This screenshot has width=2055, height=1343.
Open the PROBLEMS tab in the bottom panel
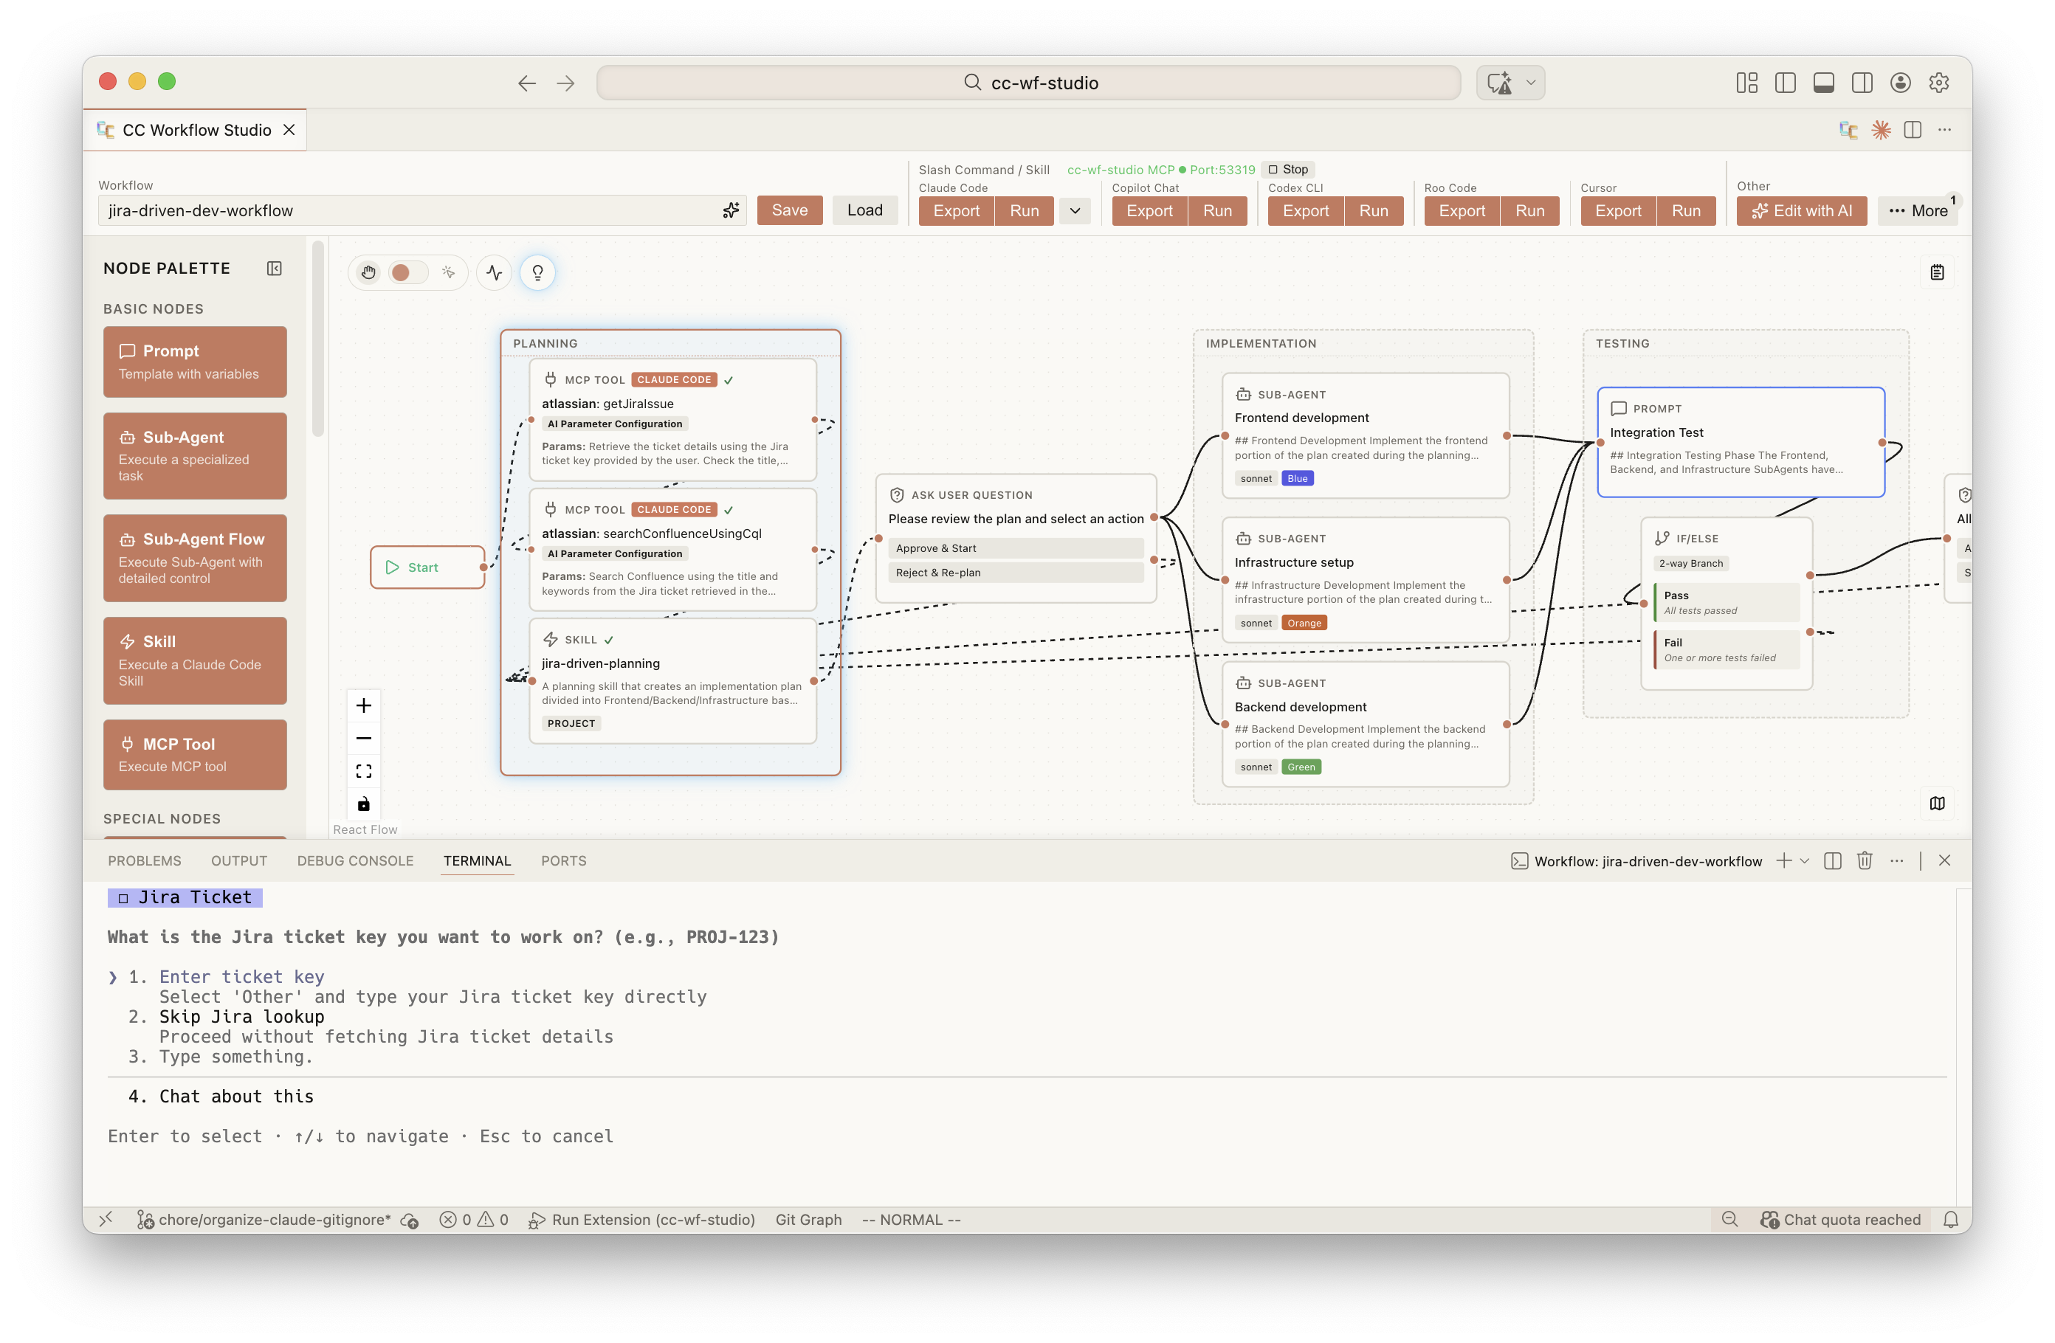click(x=144, y=860)
